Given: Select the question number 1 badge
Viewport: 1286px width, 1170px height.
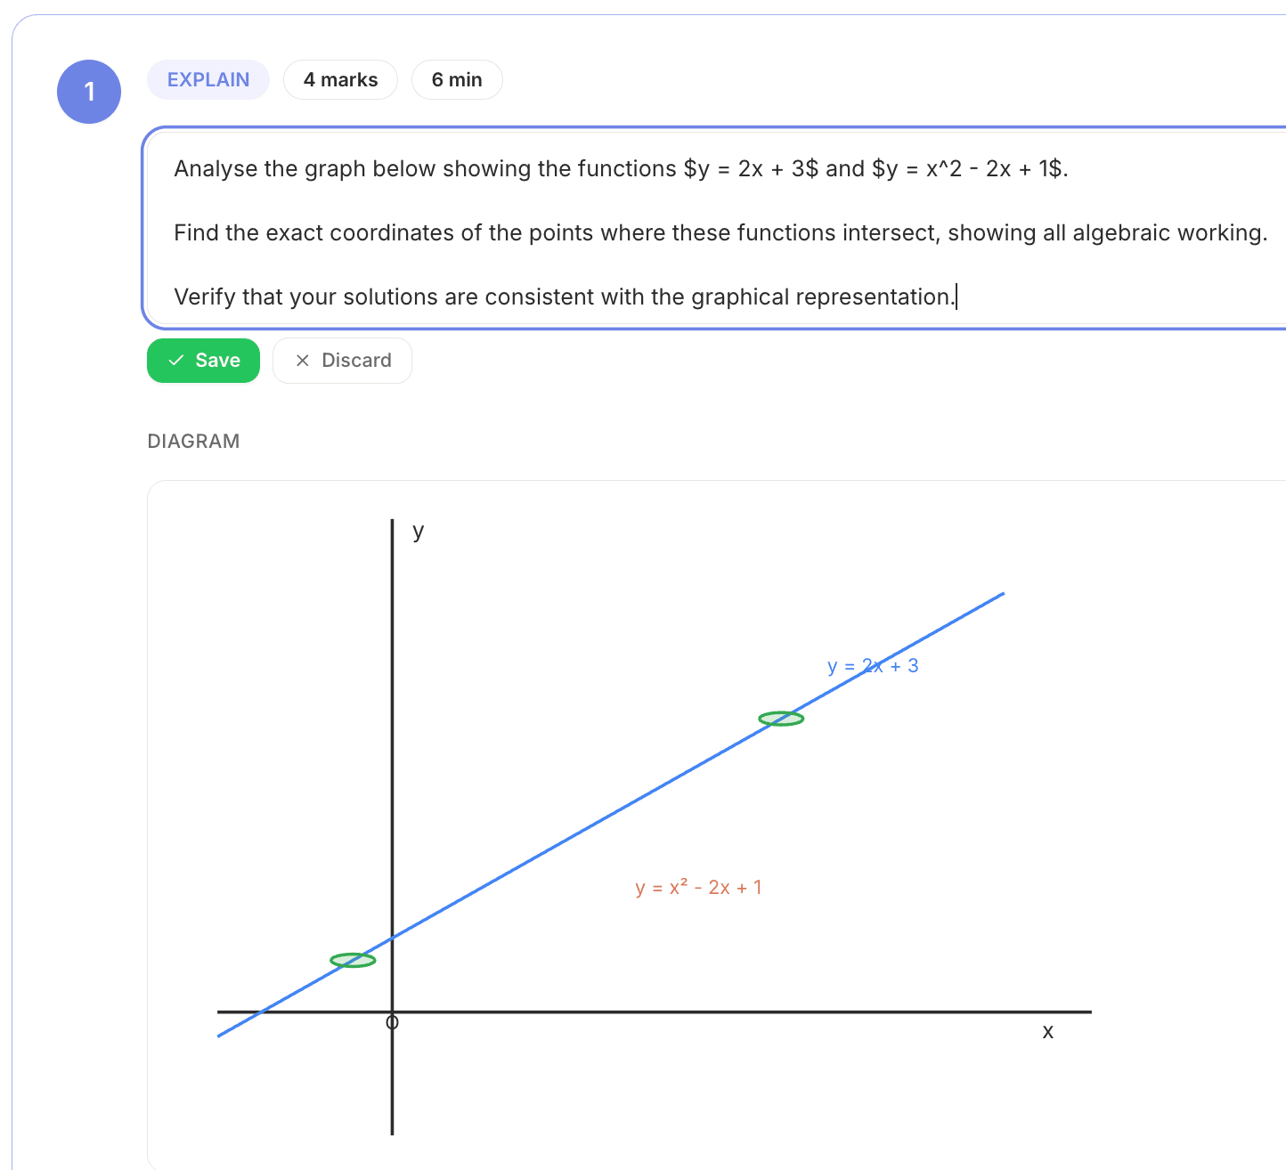Looking at the screenshot, I should pyautogui.click(x=89, y=92).
